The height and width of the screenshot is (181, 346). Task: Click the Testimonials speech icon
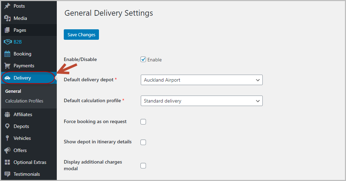[x=7, y=174]
